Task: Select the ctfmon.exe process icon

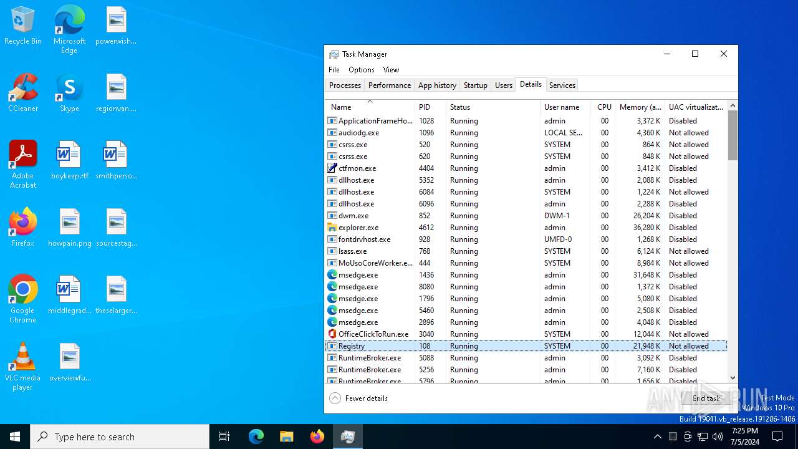Action: tap(332, 168)
